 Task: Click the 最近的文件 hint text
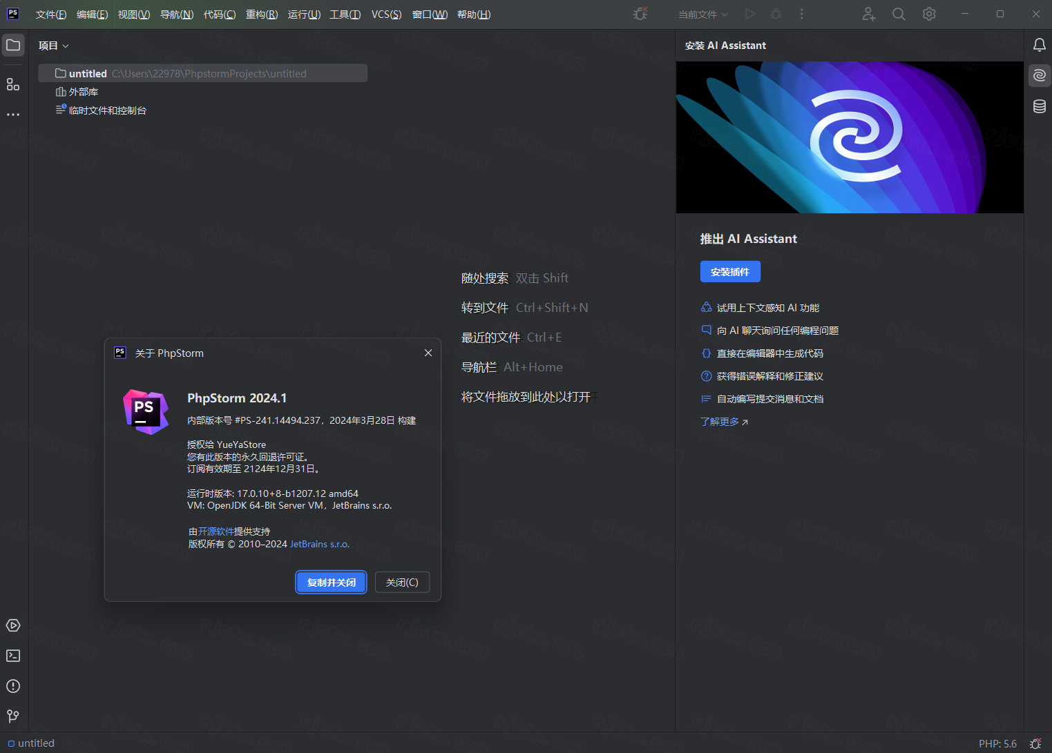[490, 338]
